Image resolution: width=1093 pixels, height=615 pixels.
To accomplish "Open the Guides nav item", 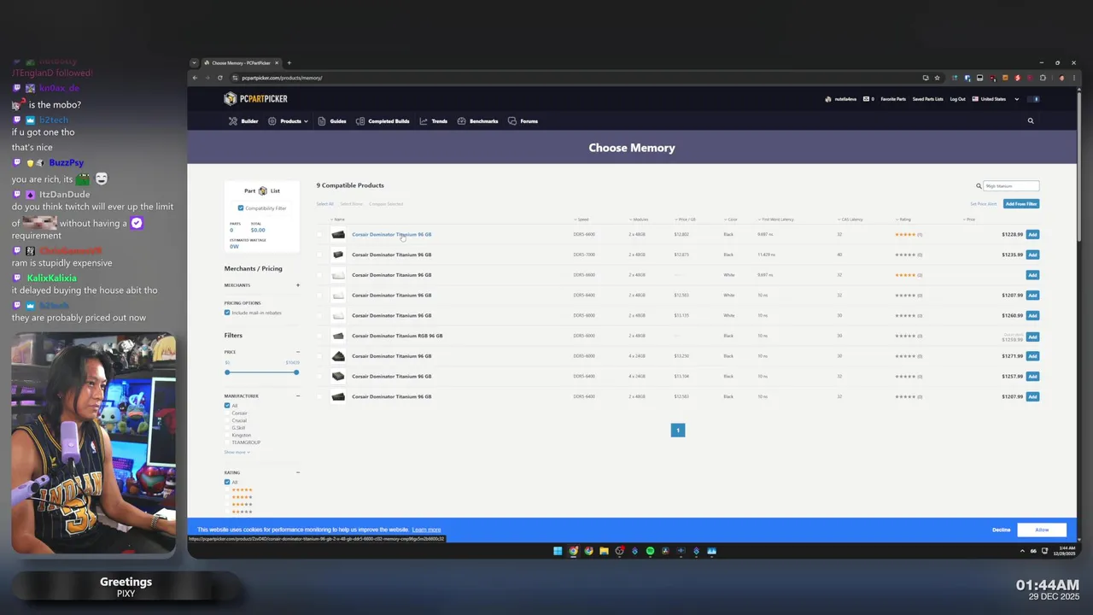I will pyautogui.click(x=332, y=121).
